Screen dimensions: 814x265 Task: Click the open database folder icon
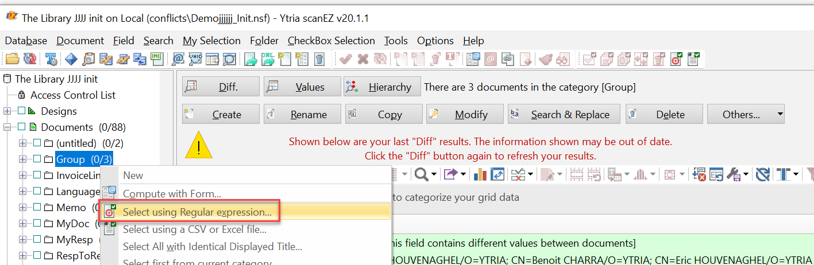(x=12, y=59)
